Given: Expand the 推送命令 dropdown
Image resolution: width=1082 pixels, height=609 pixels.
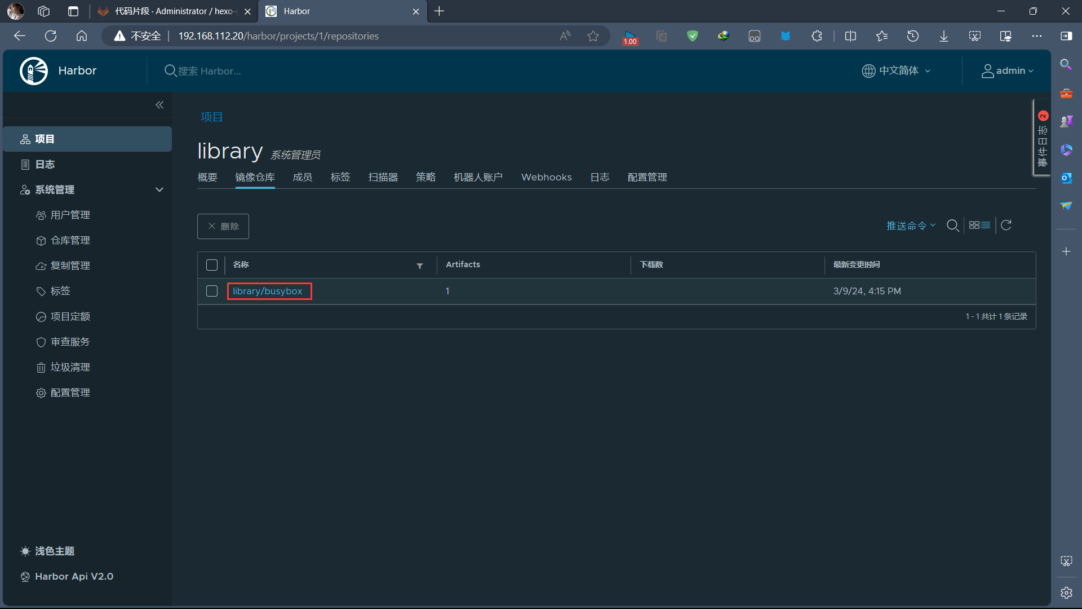Looking at the screenshot, I should [x=911, y=226].
